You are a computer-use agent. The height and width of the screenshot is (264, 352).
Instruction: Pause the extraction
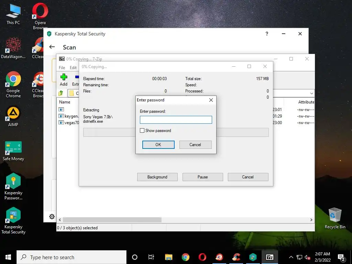pos(203,177)
